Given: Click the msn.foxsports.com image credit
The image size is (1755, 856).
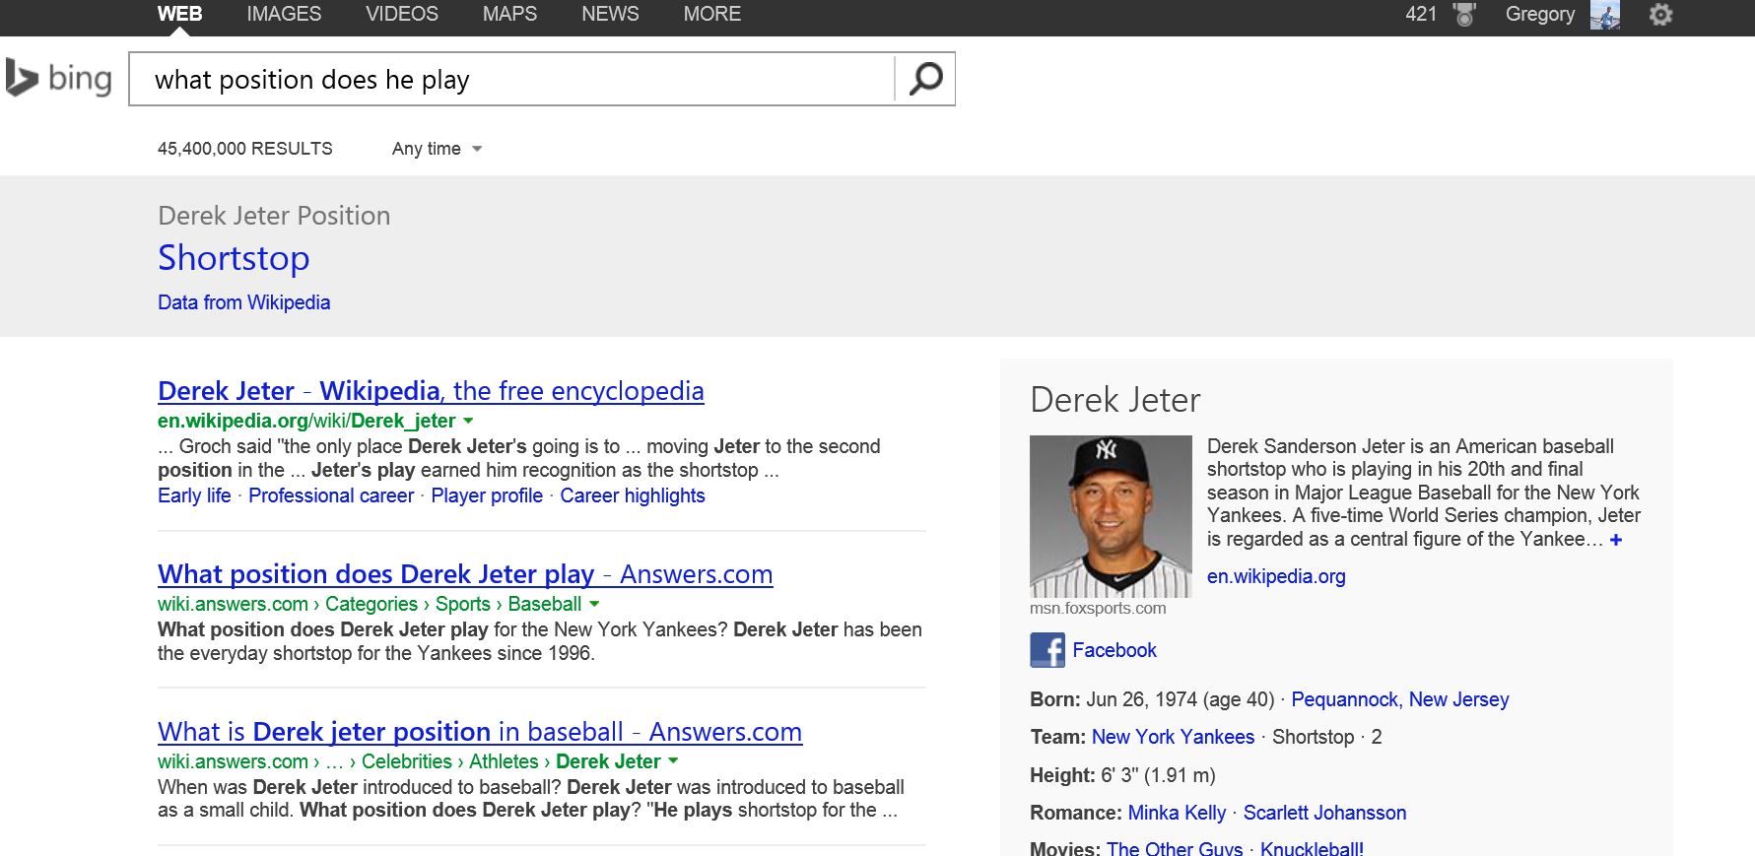Looking at the screenshot, I should coord(1098,609).
